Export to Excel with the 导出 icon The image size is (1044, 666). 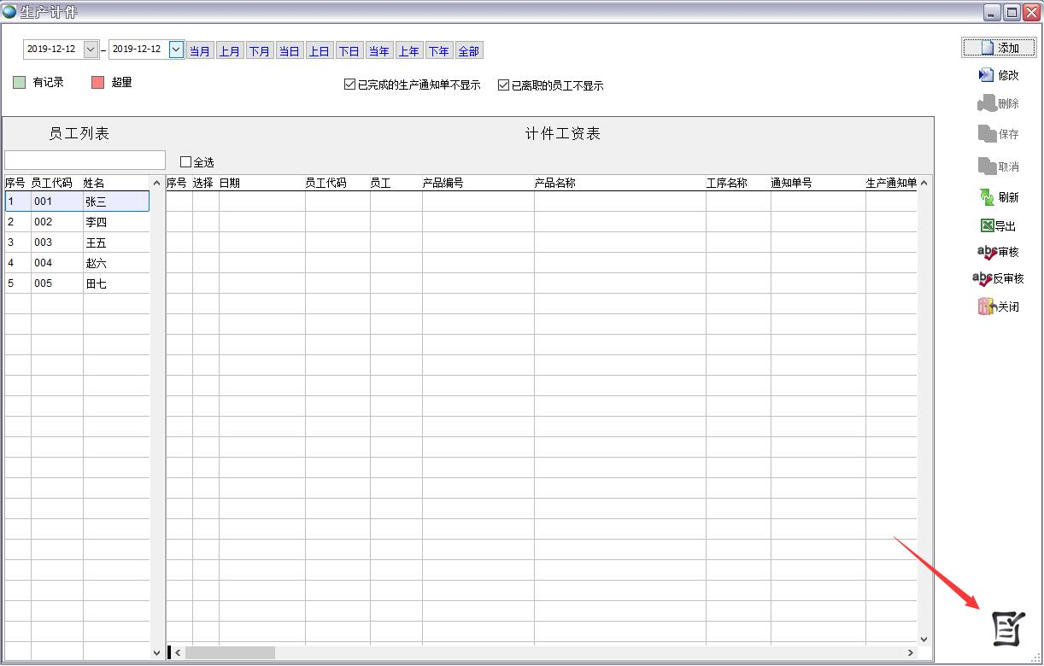[x=987, y=226]
